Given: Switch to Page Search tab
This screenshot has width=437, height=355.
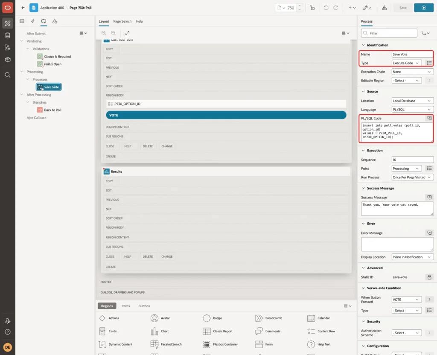Looking at the screenshot, I should [122, 21].
